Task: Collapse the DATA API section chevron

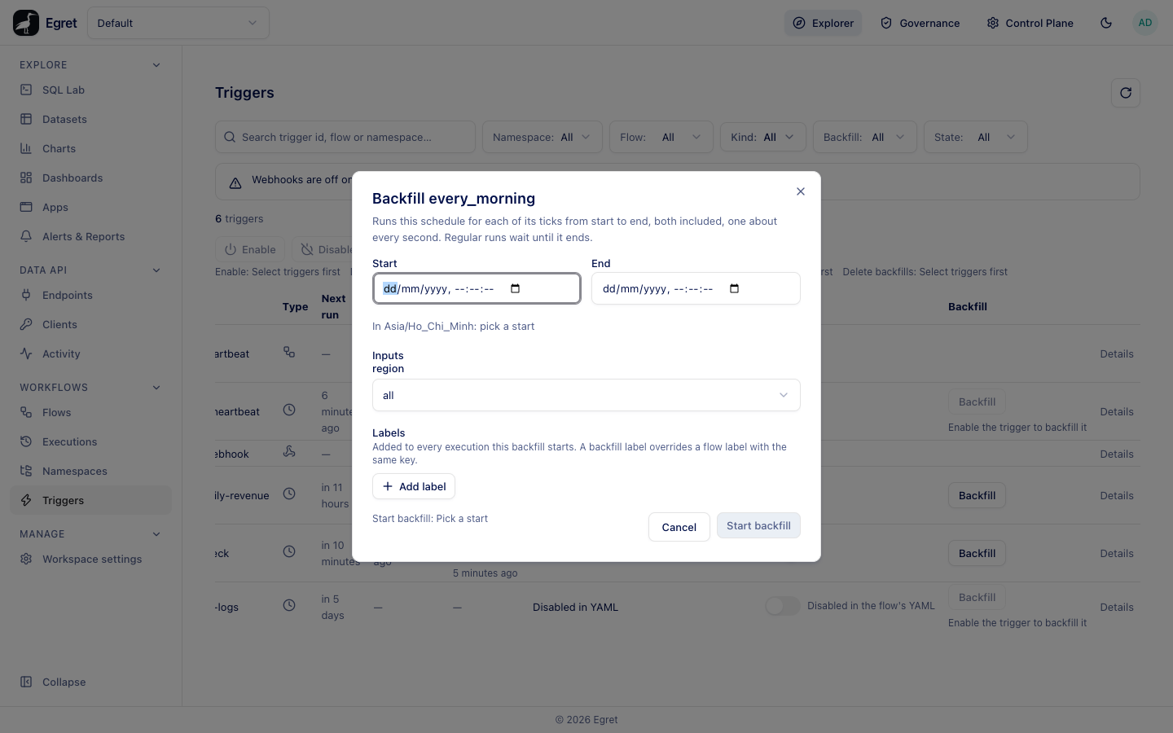Action: (156, 270)
